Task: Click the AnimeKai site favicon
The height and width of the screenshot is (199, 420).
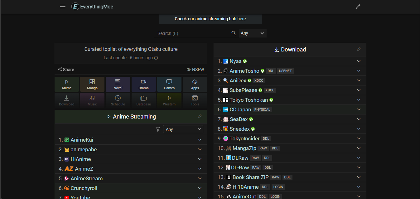Action: (x=67, y=140)
